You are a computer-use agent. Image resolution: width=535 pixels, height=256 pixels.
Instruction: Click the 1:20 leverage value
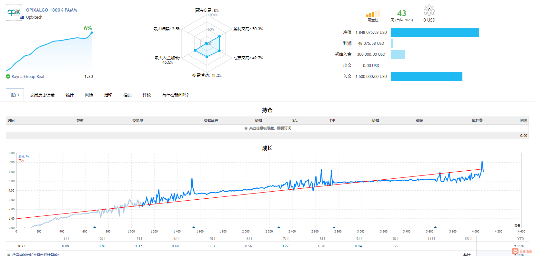[x=89, y=77]
